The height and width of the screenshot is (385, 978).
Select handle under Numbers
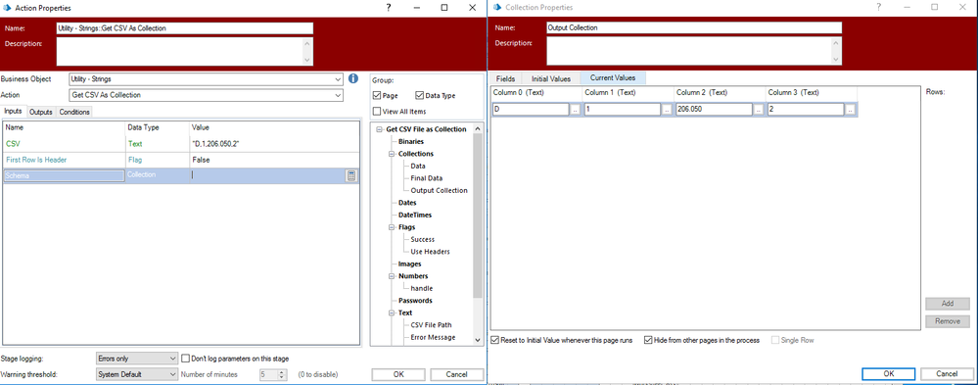coord(421,288)
